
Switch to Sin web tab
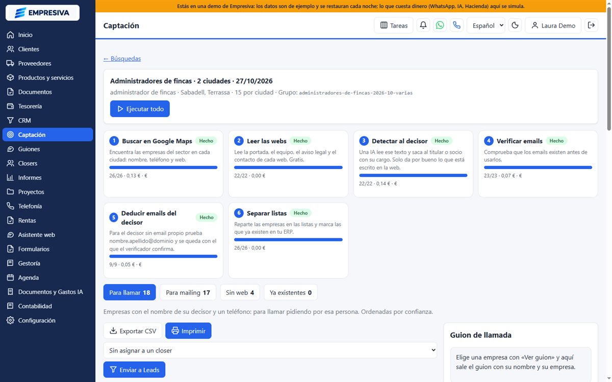click(x=240, y=292)
